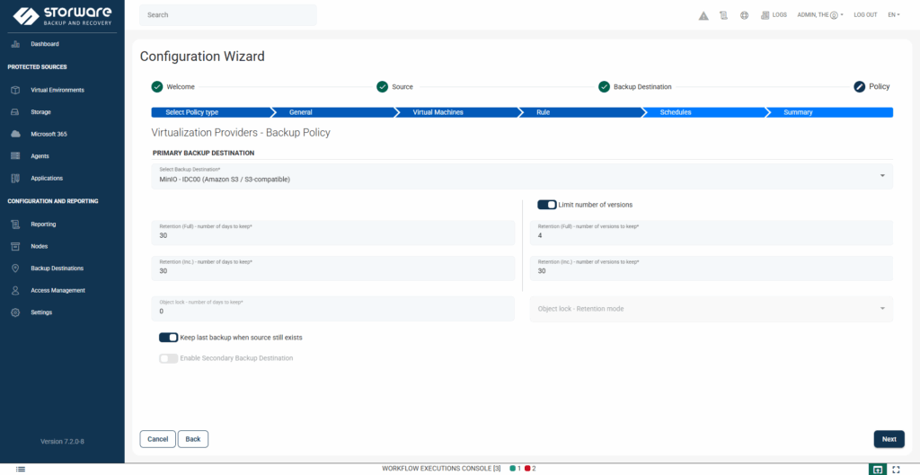Click the Retention (Full) days input field
920x475 pixels.
[332, 233]
